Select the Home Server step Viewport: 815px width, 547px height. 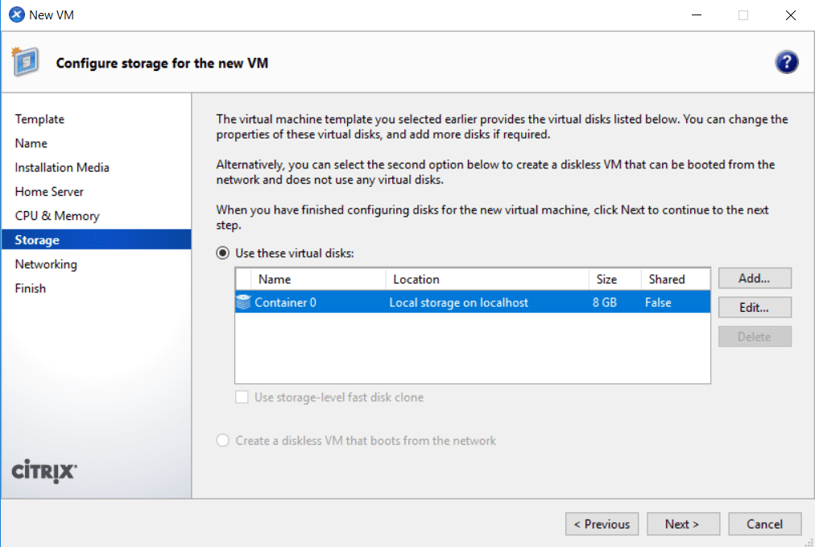(50, 191)
